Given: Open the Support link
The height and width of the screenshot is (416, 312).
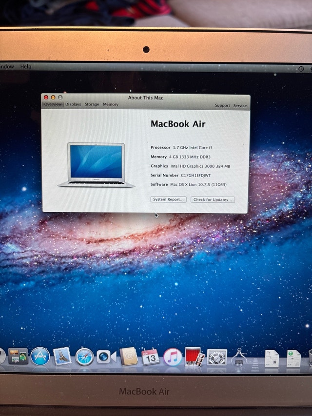Looking at the screenshot, I should [222, 105].
